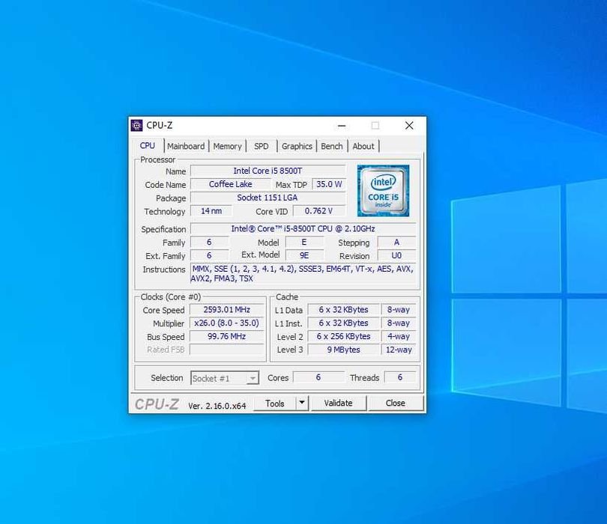607x524 pixels.
Task: Expand the Socket #1 selection combo box
Action: click(x=225, y=378)
